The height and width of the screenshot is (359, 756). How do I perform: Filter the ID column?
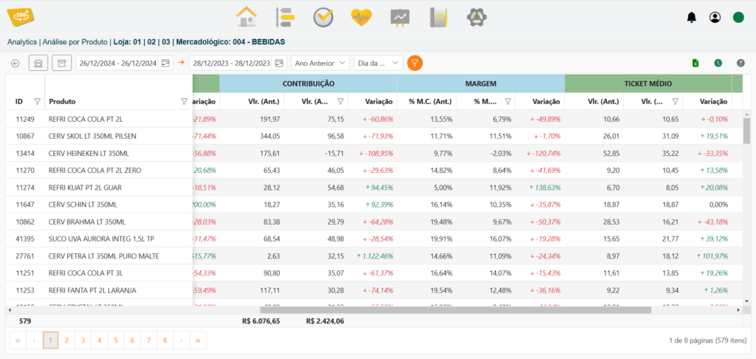point(37,101)
